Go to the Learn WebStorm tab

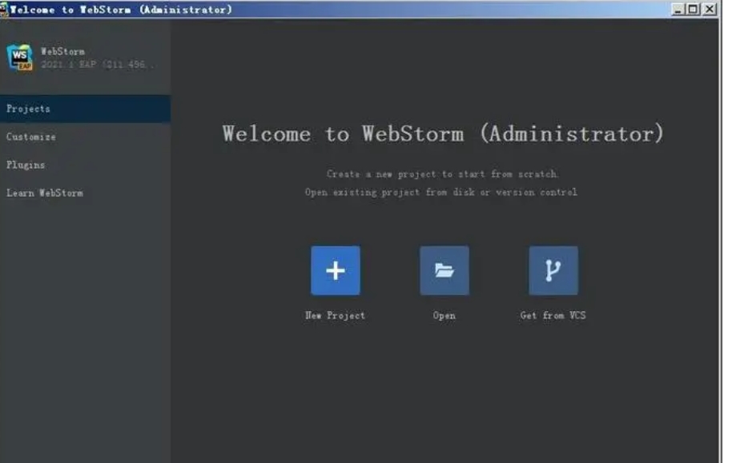pos(85,193)
